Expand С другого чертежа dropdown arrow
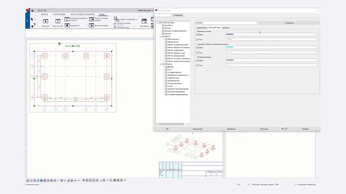Viewport: 346px width, 194px height. point(137,19)
